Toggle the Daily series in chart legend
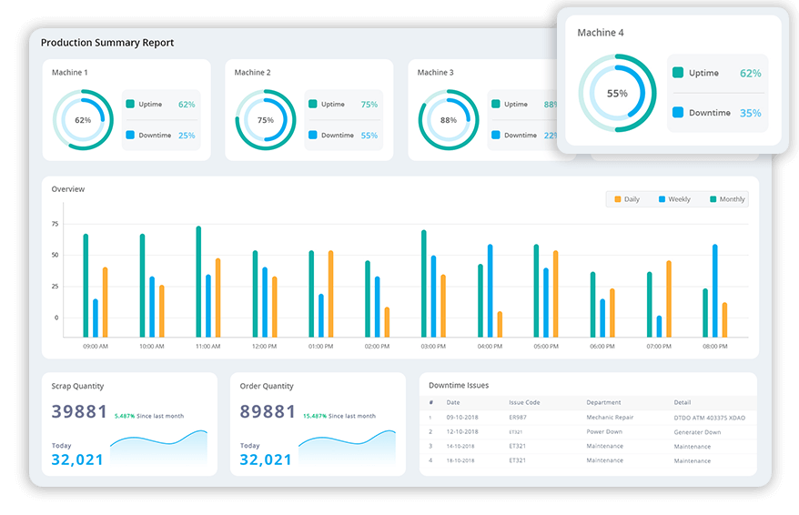Viewport: 799px width, 515px height. tap(626, 199)
